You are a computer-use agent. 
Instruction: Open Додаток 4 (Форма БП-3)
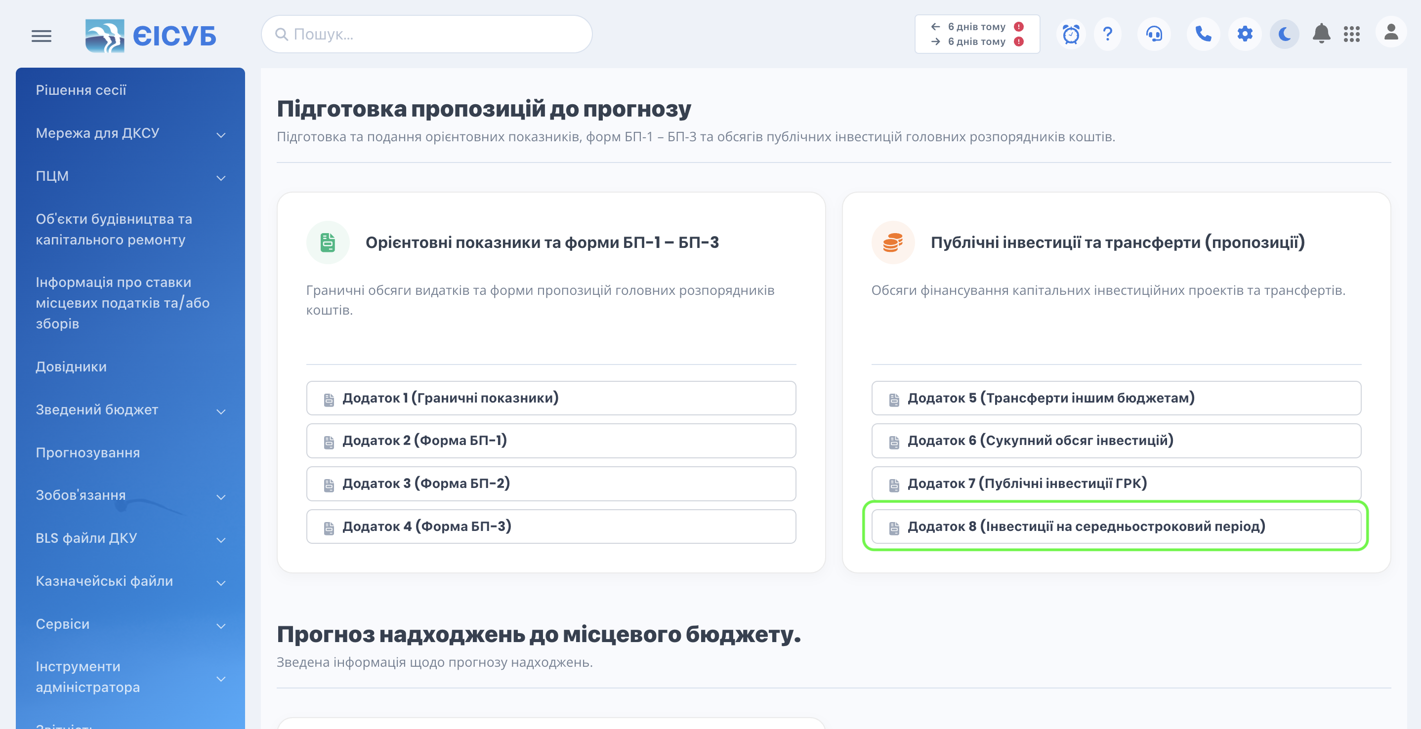tap(551, 526)
